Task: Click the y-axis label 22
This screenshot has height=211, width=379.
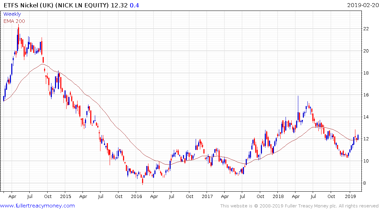Action: [x=366, y=29]
